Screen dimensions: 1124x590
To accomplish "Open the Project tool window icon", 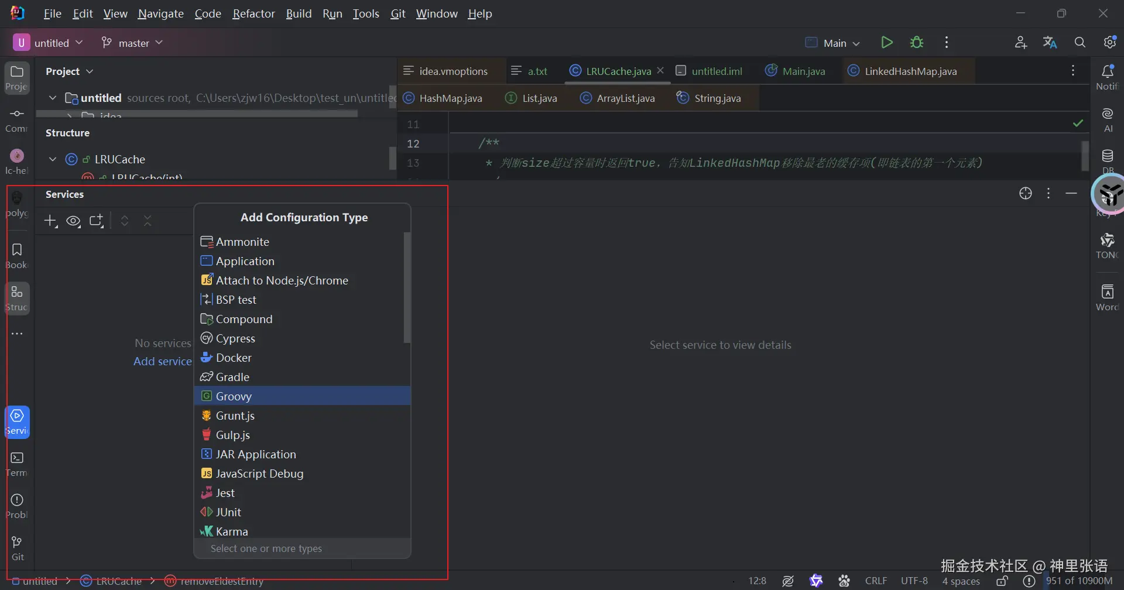I will (x=17, y=78).
